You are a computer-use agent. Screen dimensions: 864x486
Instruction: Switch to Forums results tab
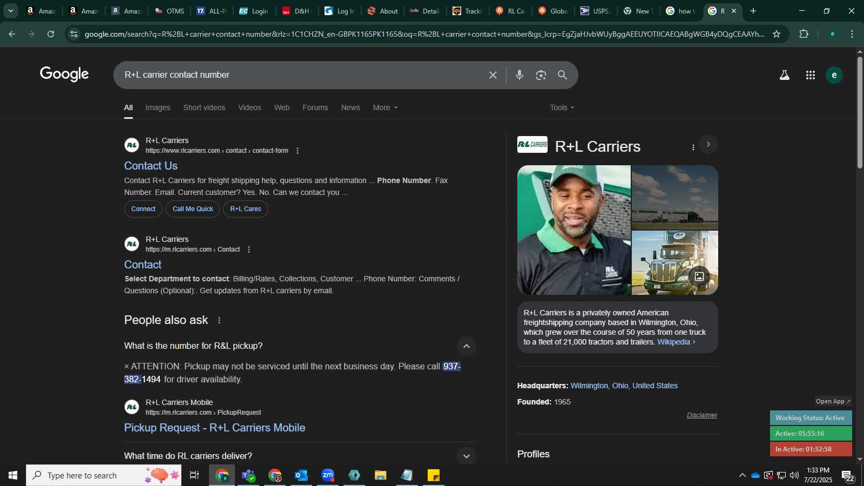(x=315, y=107)
